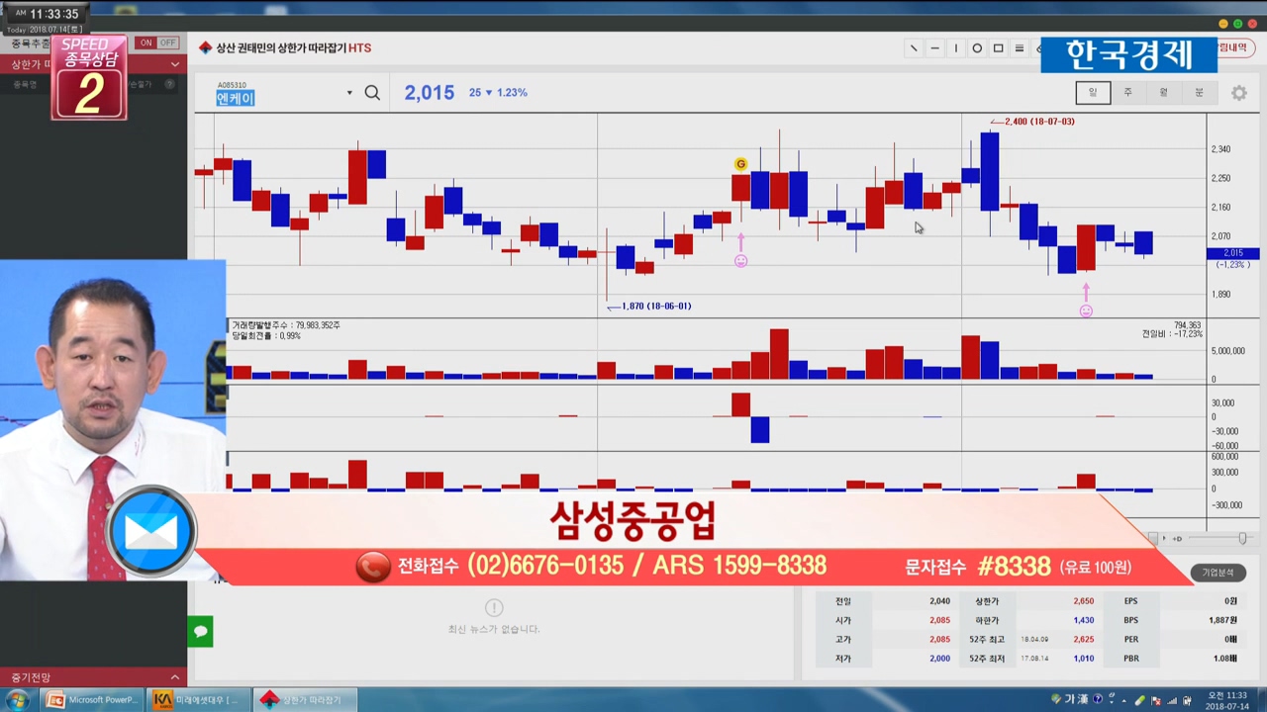Click the 기업분석 button
This screenshot has height=712, width=1267.
[x=1218, y=573]
